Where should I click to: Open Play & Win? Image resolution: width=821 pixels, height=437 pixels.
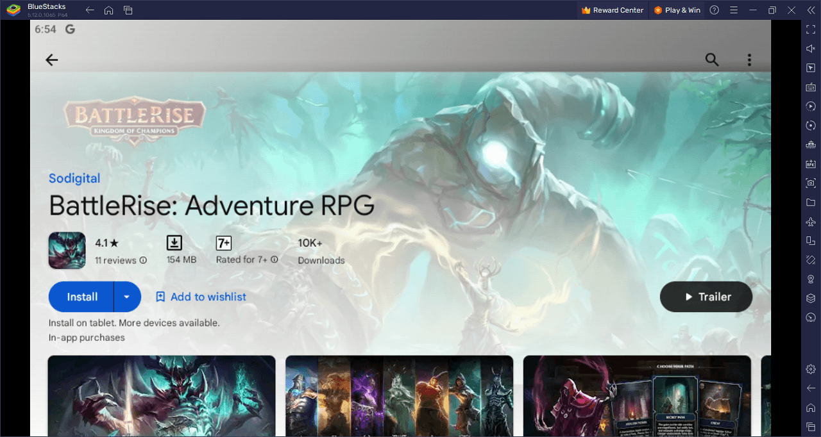677,10
